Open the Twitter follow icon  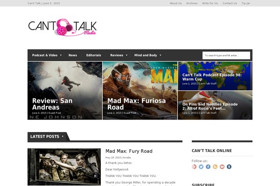tap(201, 166)
